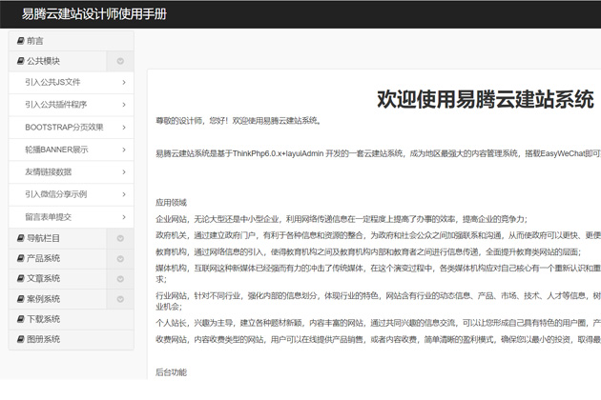The height and width of the screenshot is (400, 601).
Task: Expand the 产品系统 section arrow
Action: pos(120,259)
